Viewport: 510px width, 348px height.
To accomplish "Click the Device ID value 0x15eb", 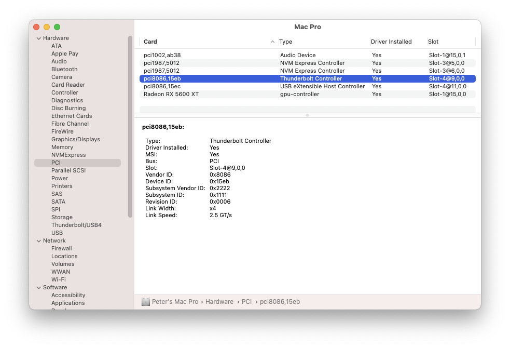I will click(219, 182).
